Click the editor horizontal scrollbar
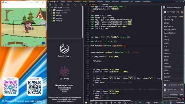 click(x=110, y=101)
